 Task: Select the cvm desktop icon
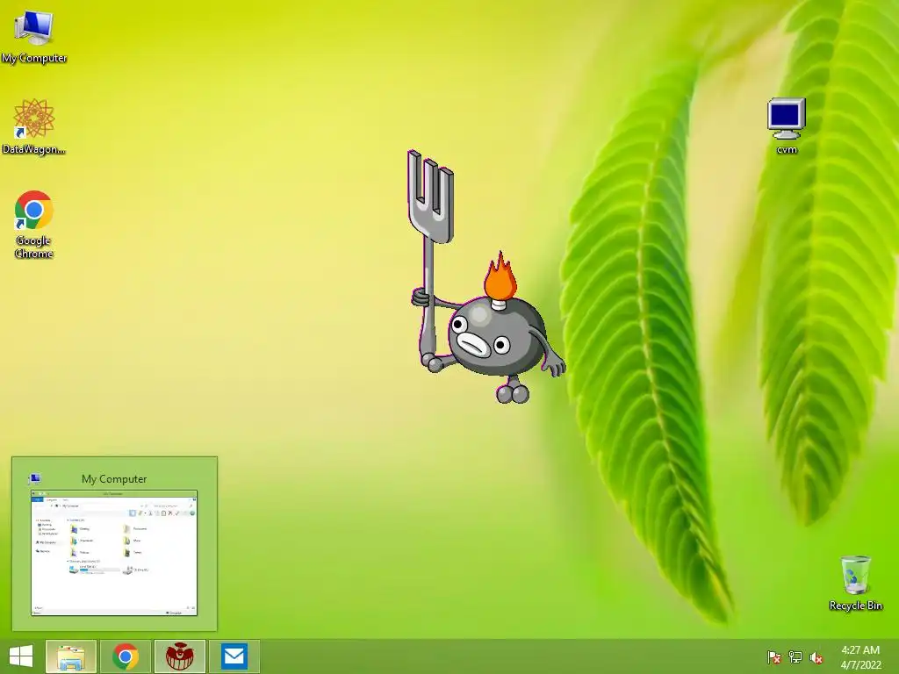pyautogui.click(x=787, y=126)
